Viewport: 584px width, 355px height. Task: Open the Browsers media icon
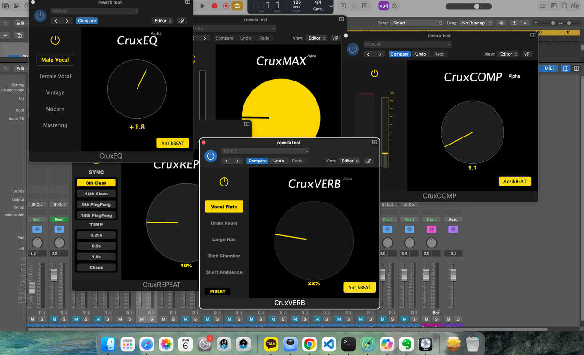tap(576, 6)
